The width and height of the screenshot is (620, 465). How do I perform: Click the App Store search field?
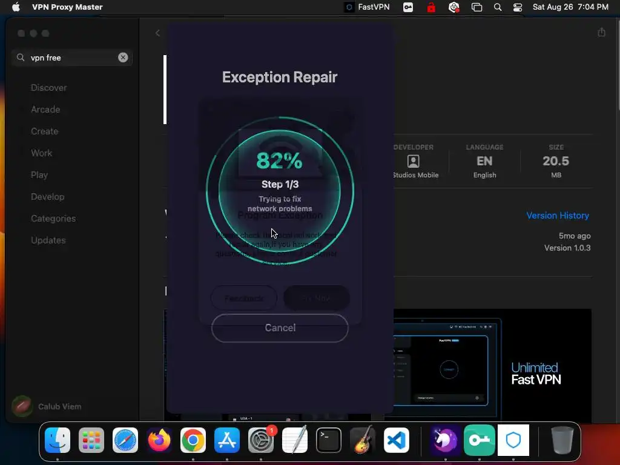coord(72,58)
